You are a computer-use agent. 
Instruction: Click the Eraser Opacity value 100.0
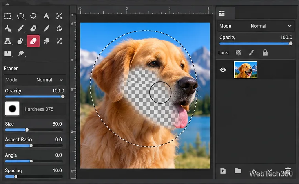coord(58,91)
